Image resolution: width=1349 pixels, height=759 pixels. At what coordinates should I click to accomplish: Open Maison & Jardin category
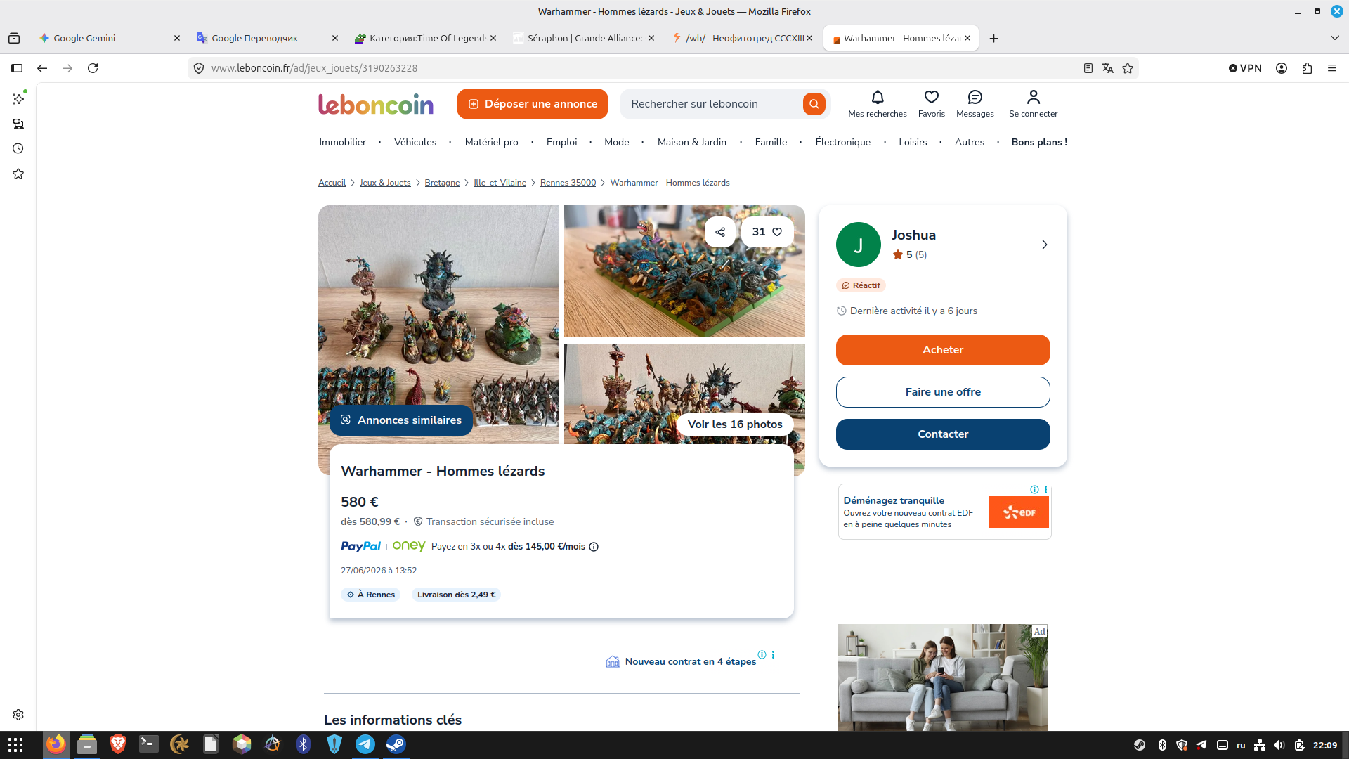pos(692,142)
